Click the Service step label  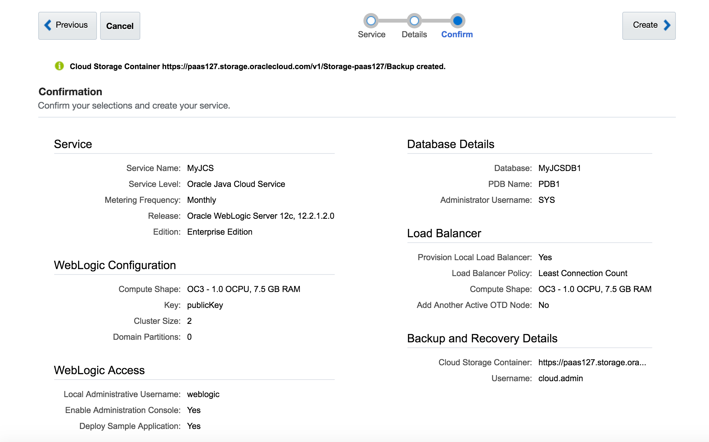pos(371,34)
